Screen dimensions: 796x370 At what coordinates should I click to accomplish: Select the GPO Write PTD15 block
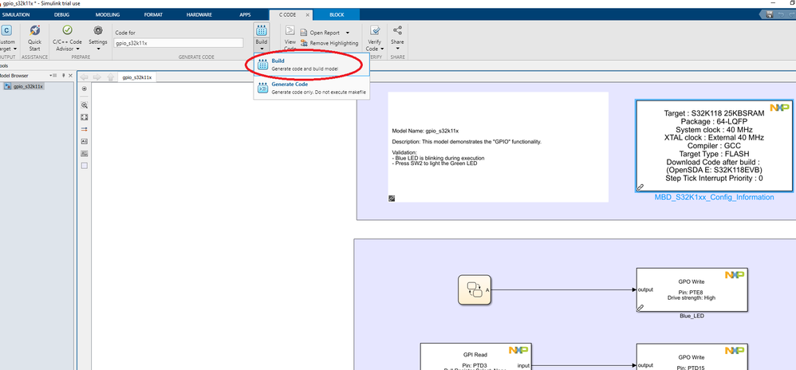point(692,356)
